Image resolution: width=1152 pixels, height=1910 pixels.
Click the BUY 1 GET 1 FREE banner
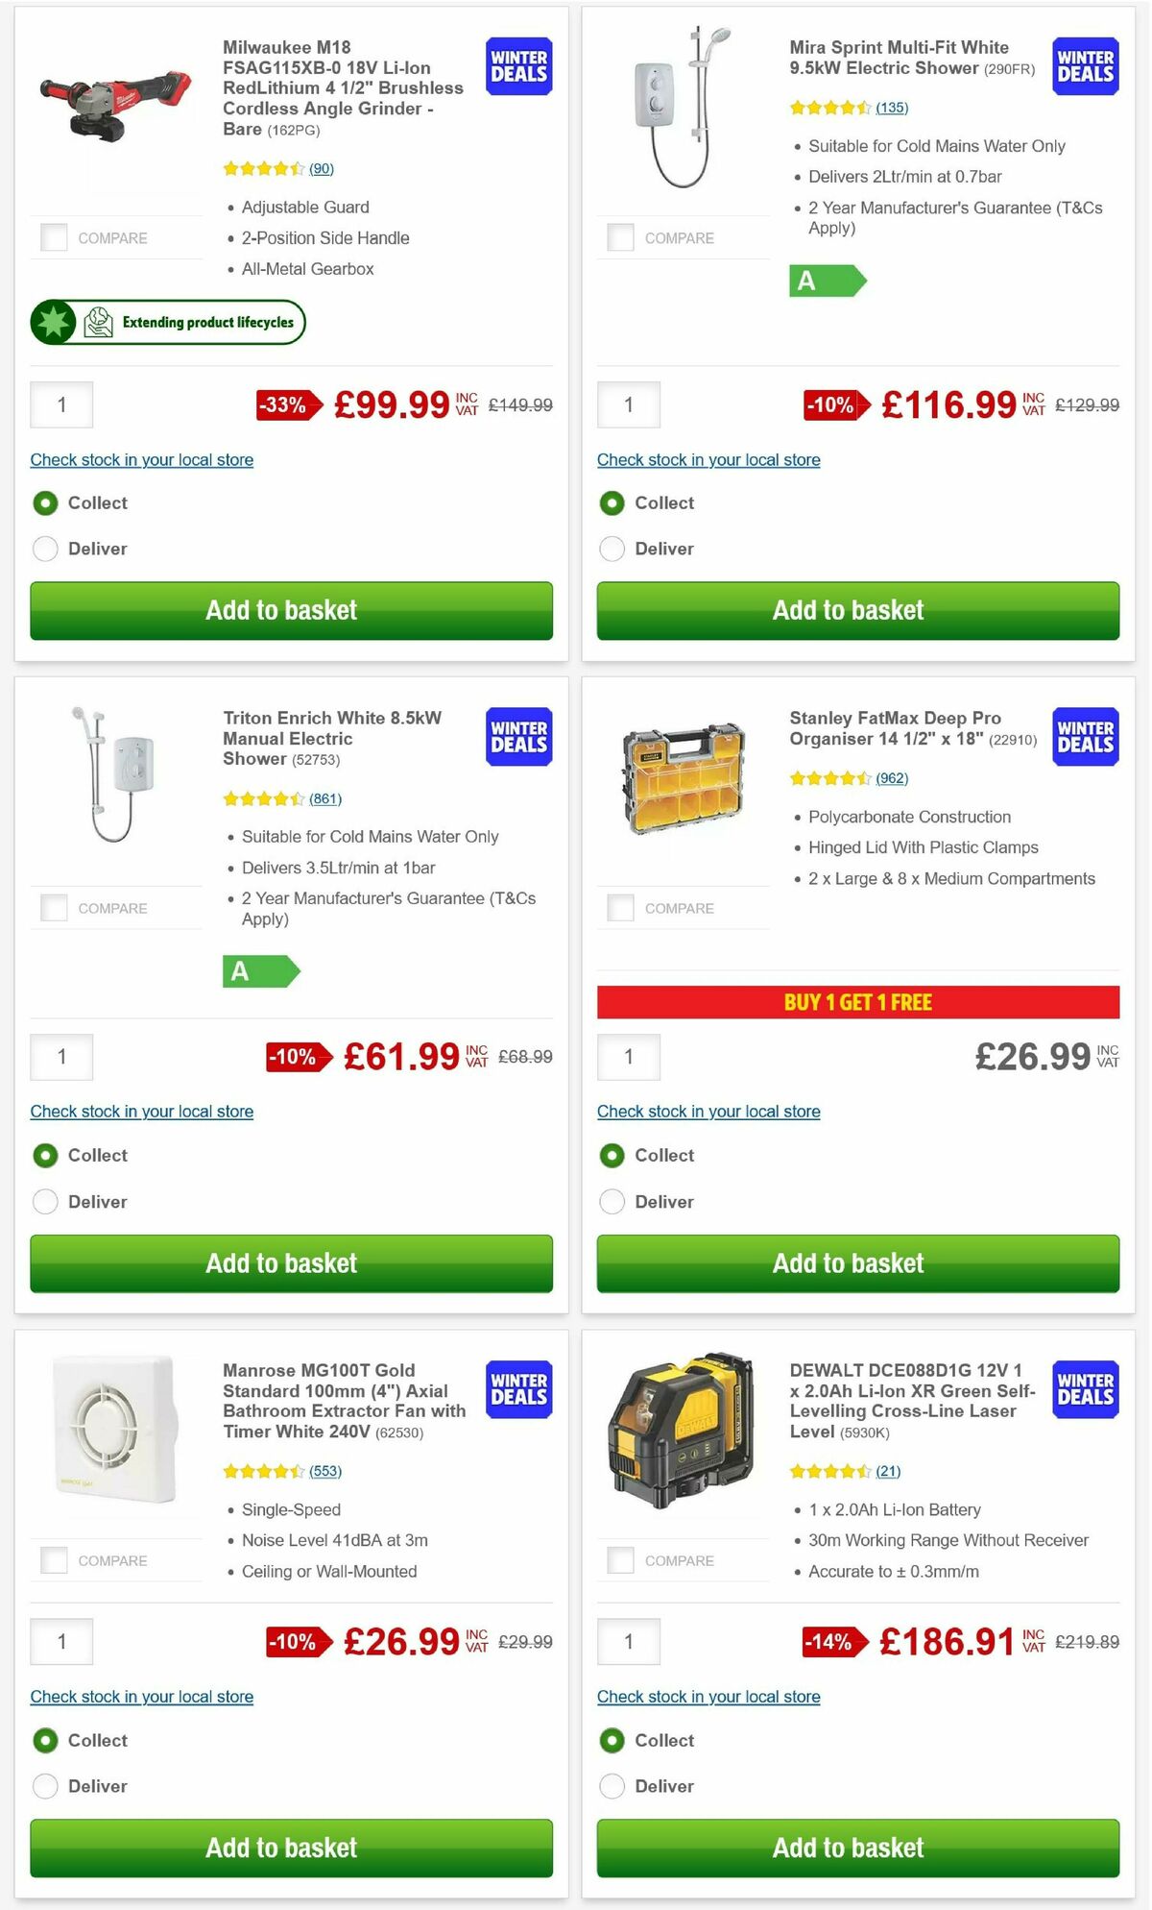coord(857,1001)
